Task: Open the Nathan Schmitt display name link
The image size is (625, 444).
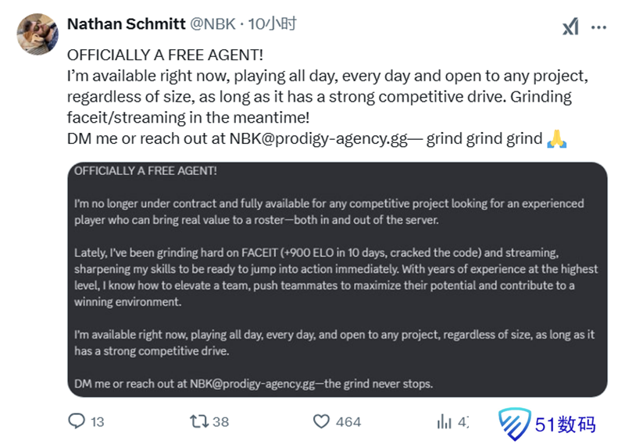Action: (x=127, y=24)
